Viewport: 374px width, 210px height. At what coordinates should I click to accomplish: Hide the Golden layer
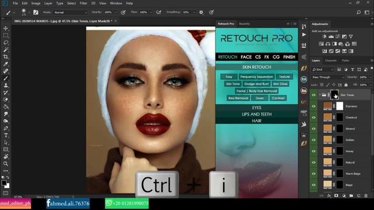pos(314,140)
